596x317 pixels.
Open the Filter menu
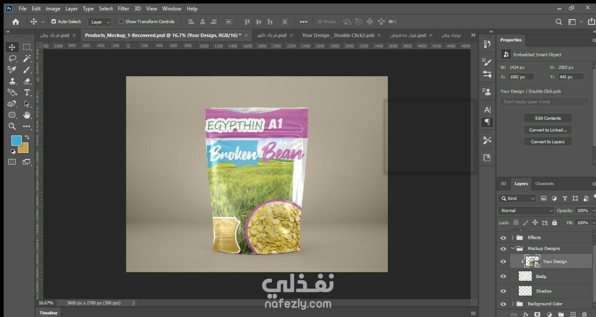coord(123,8)
